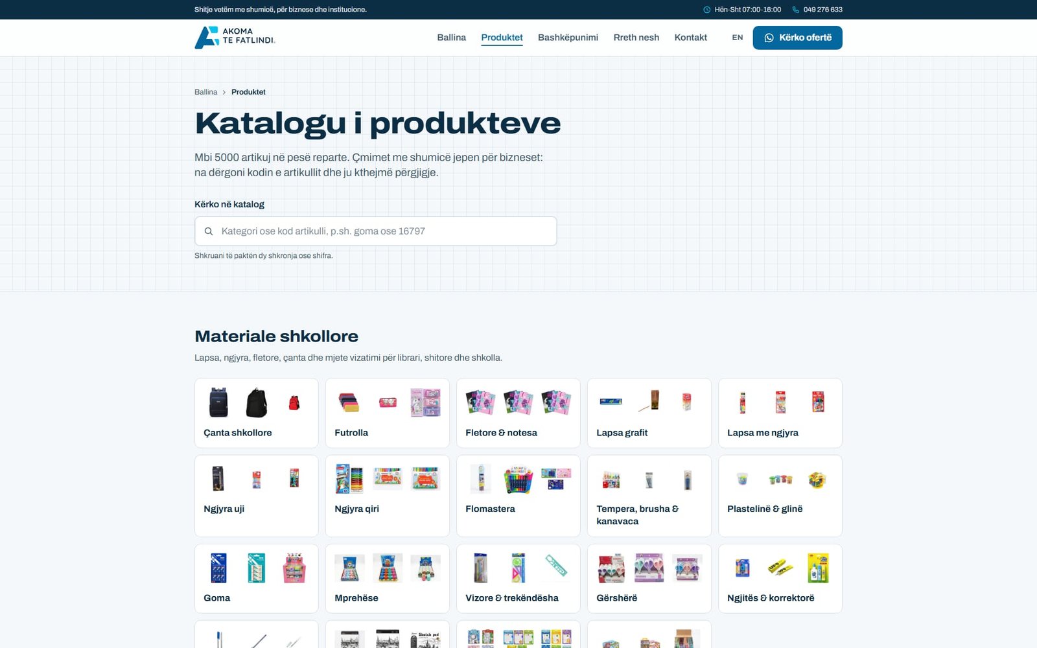Click the first notebook thumbnail in Fletore

480,402
